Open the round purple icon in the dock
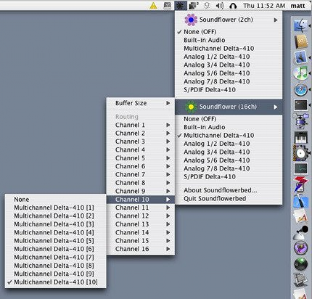This screenshot has width=312, height=299. coord(301,248)
